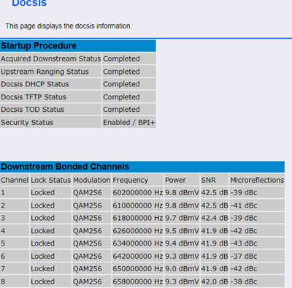
Task: Select 9.8 dBmV power in 602000000 Hz row
Action: [x=182, y=192]
